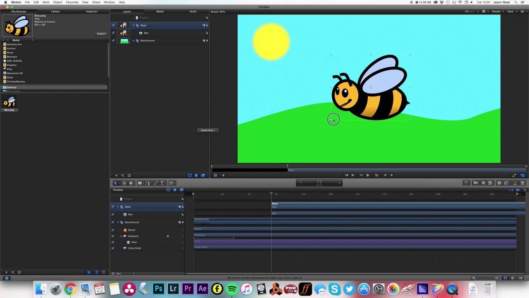Uncheck visibility of BackGround group in Layers list
Screen dimensions: 529x298
tap(114, 41)
